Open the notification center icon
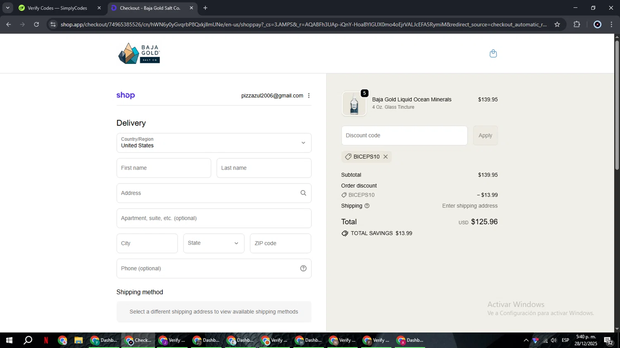 (608, 340)
